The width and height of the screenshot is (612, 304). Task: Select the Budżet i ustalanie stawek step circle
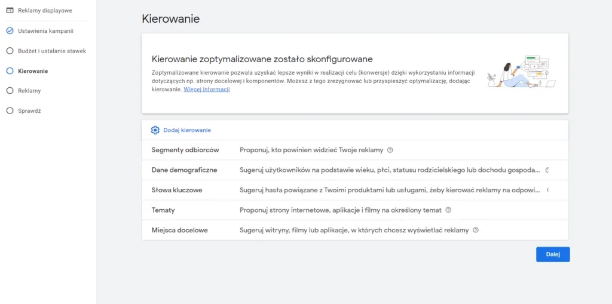tap(10, 51)
